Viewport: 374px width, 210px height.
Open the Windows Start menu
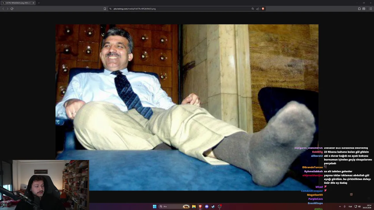click(155, 206)
